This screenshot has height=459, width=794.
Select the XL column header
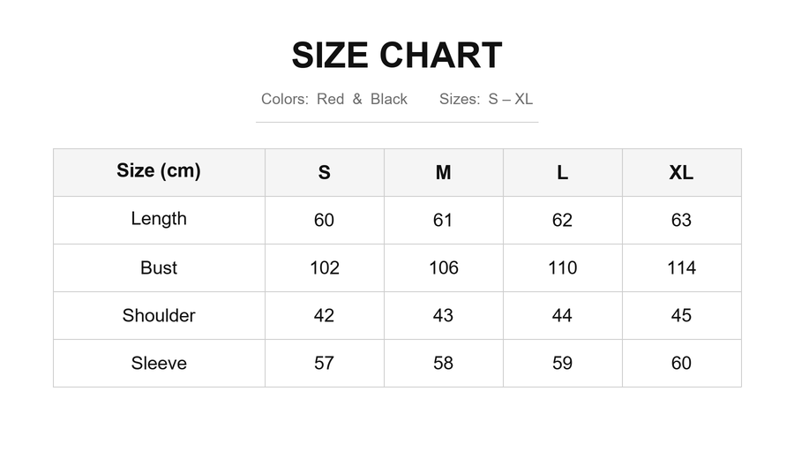(682, 173)
